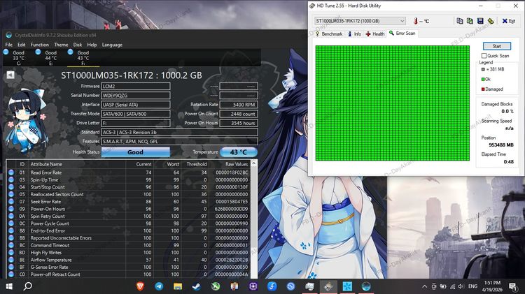This screenshot has height=294, width=525.
Task: Click the ENG language indicator
Action: (x=472, y=286)
